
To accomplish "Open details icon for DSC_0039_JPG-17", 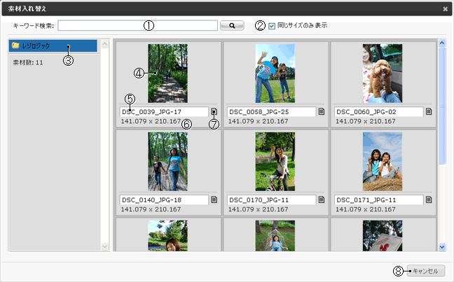I will click(x=214, y=111).
